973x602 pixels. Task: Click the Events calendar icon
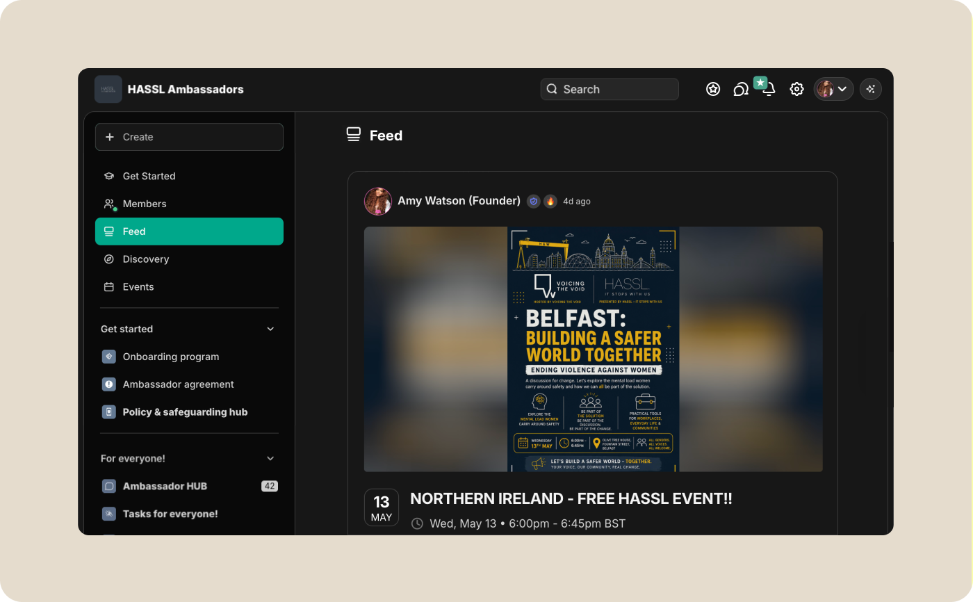point(108,287)
